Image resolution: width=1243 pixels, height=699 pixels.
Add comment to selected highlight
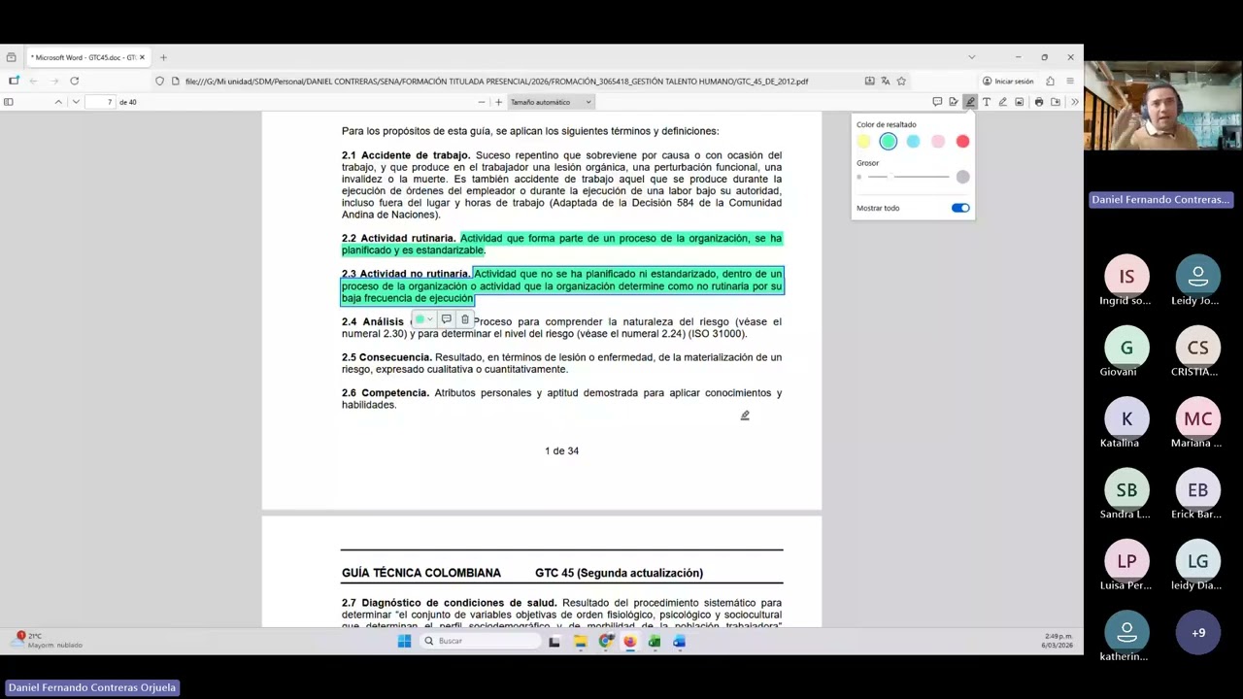pos(446,319)
